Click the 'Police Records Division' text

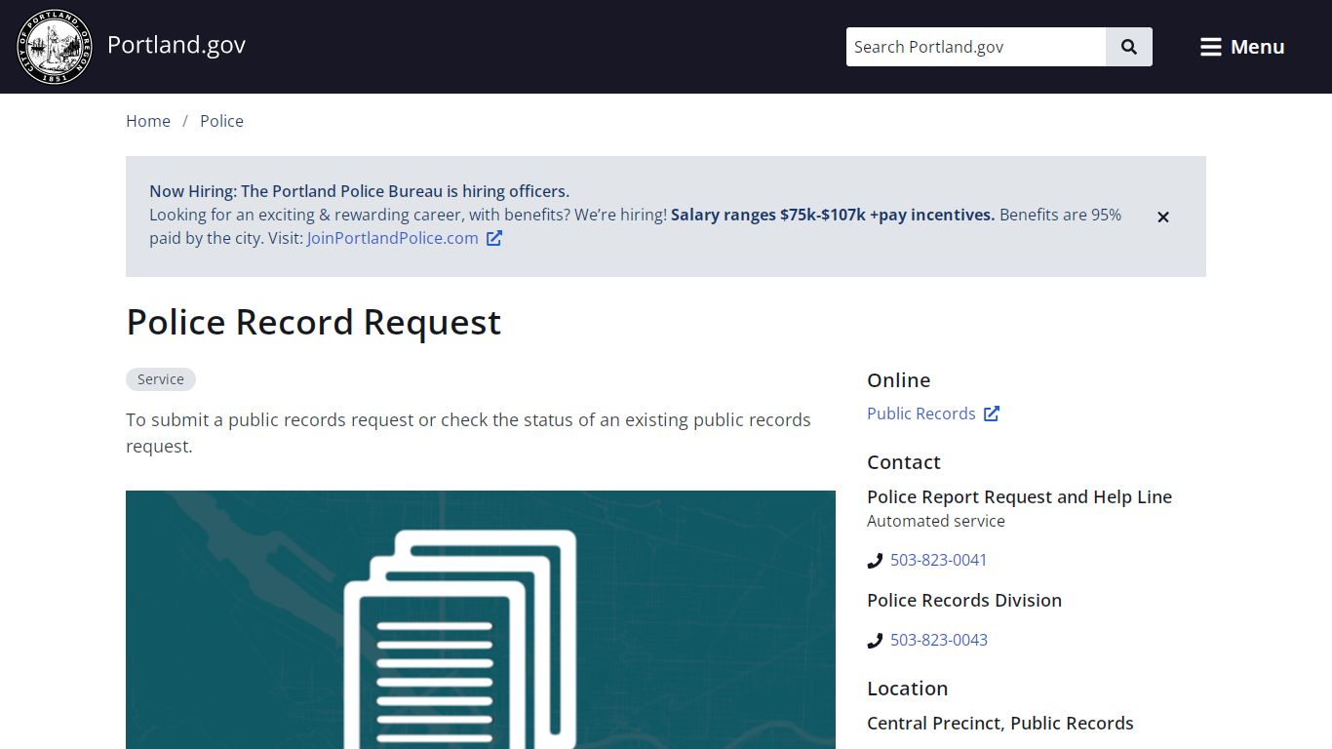tap(964, 600)
